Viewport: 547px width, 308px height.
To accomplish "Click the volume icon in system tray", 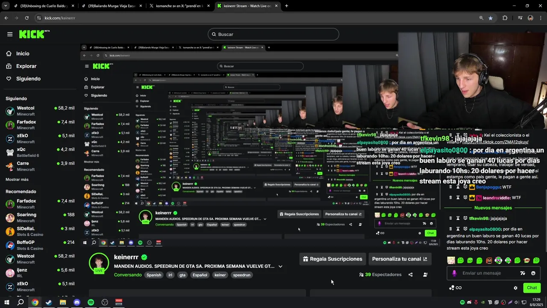I will click(517, 302).
